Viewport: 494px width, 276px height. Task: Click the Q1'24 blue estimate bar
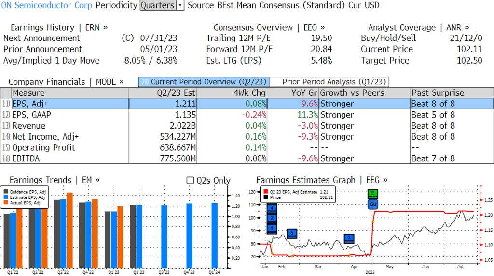[214, 236]
